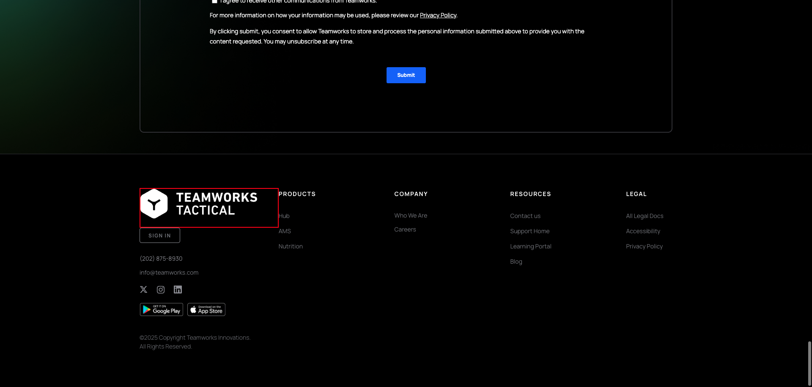Click Contact us under Resources
This screenshot has height=387, width=812.
pyautogui.click(x=525, y=216)
